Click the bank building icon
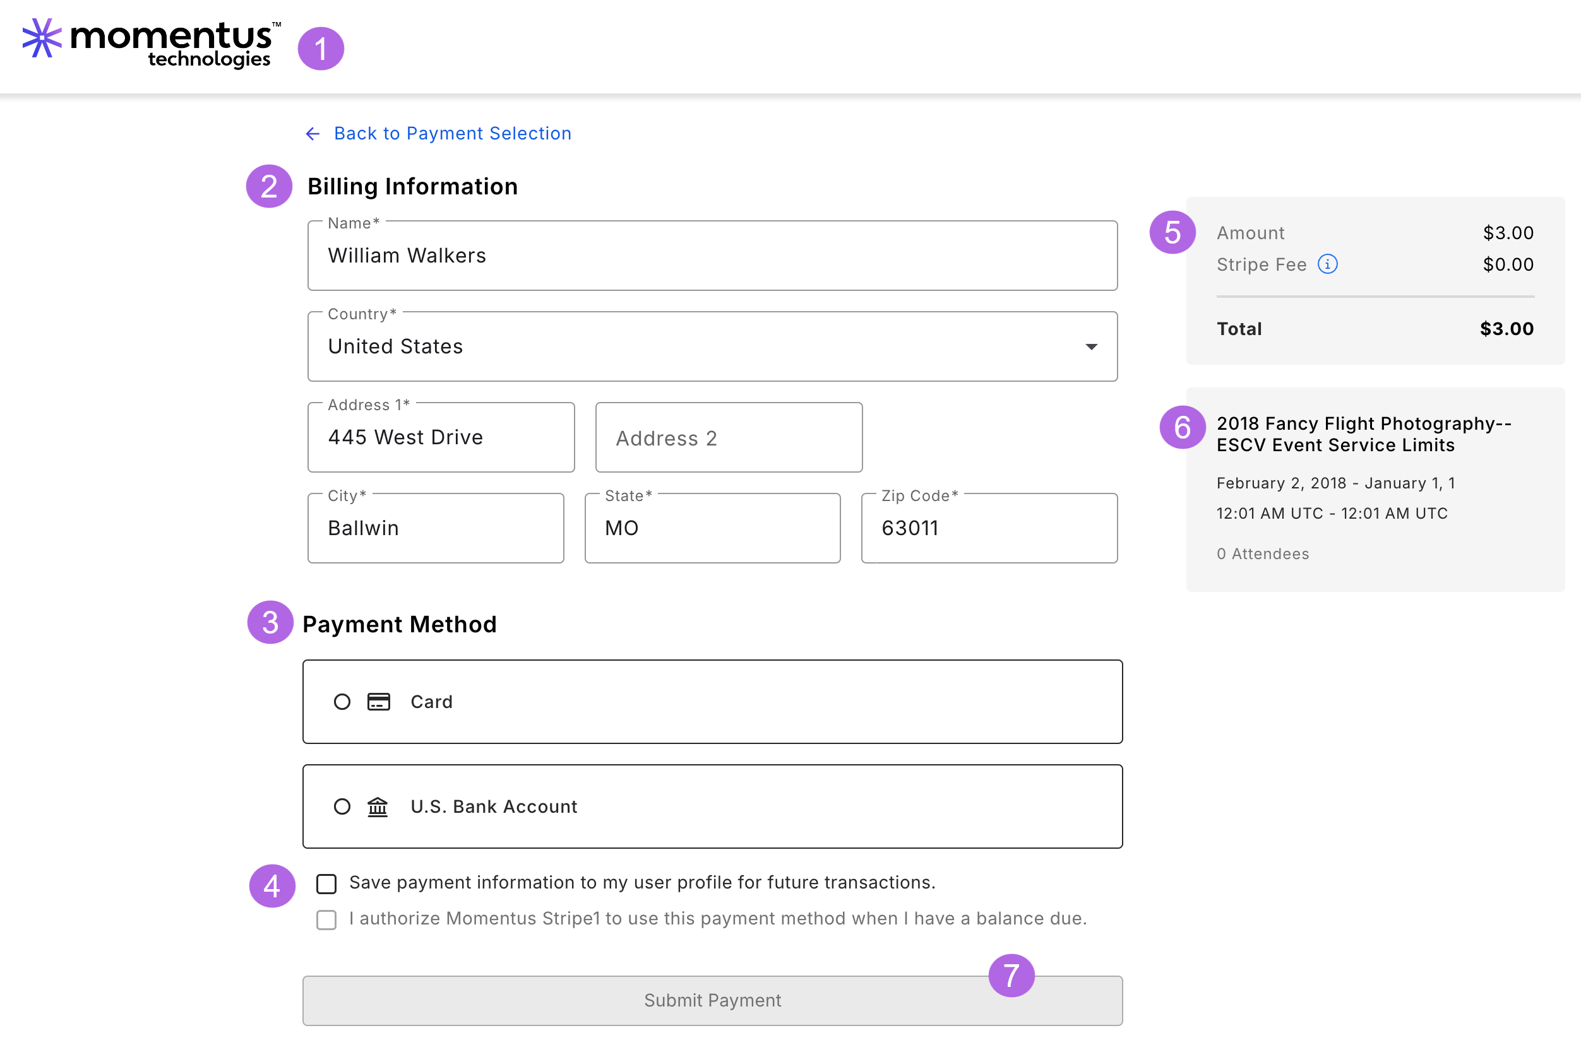 378,807
